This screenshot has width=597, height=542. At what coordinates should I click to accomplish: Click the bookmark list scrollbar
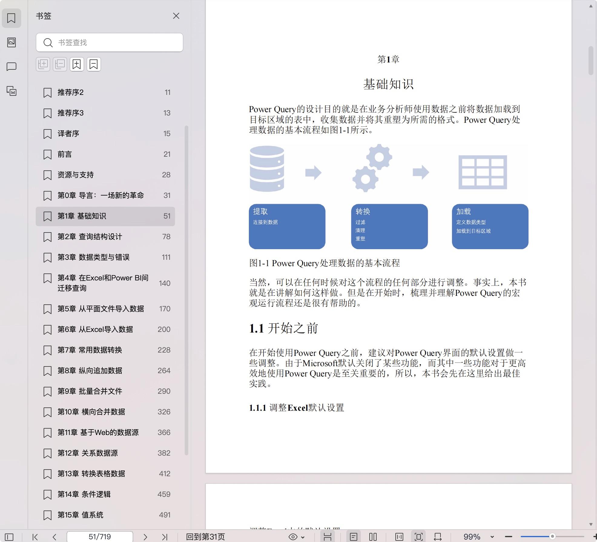[x=186, y=290]
